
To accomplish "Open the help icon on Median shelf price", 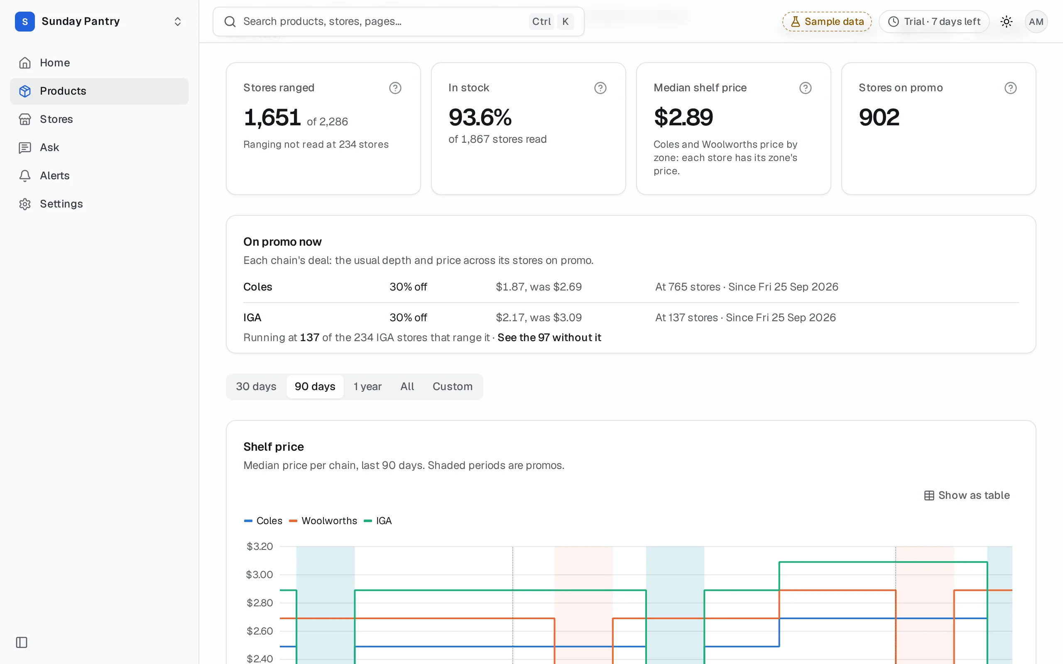I will (806, 88).
